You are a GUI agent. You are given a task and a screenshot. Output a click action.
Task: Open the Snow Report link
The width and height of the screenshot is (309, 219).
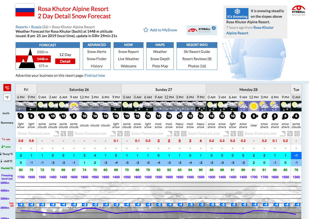[129, 52]
